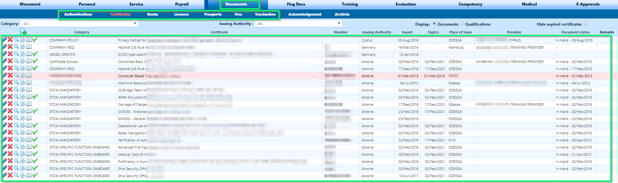Switch to the Movement tab
The width and height of the screenshot is (618, 183).
pos(30,4)
